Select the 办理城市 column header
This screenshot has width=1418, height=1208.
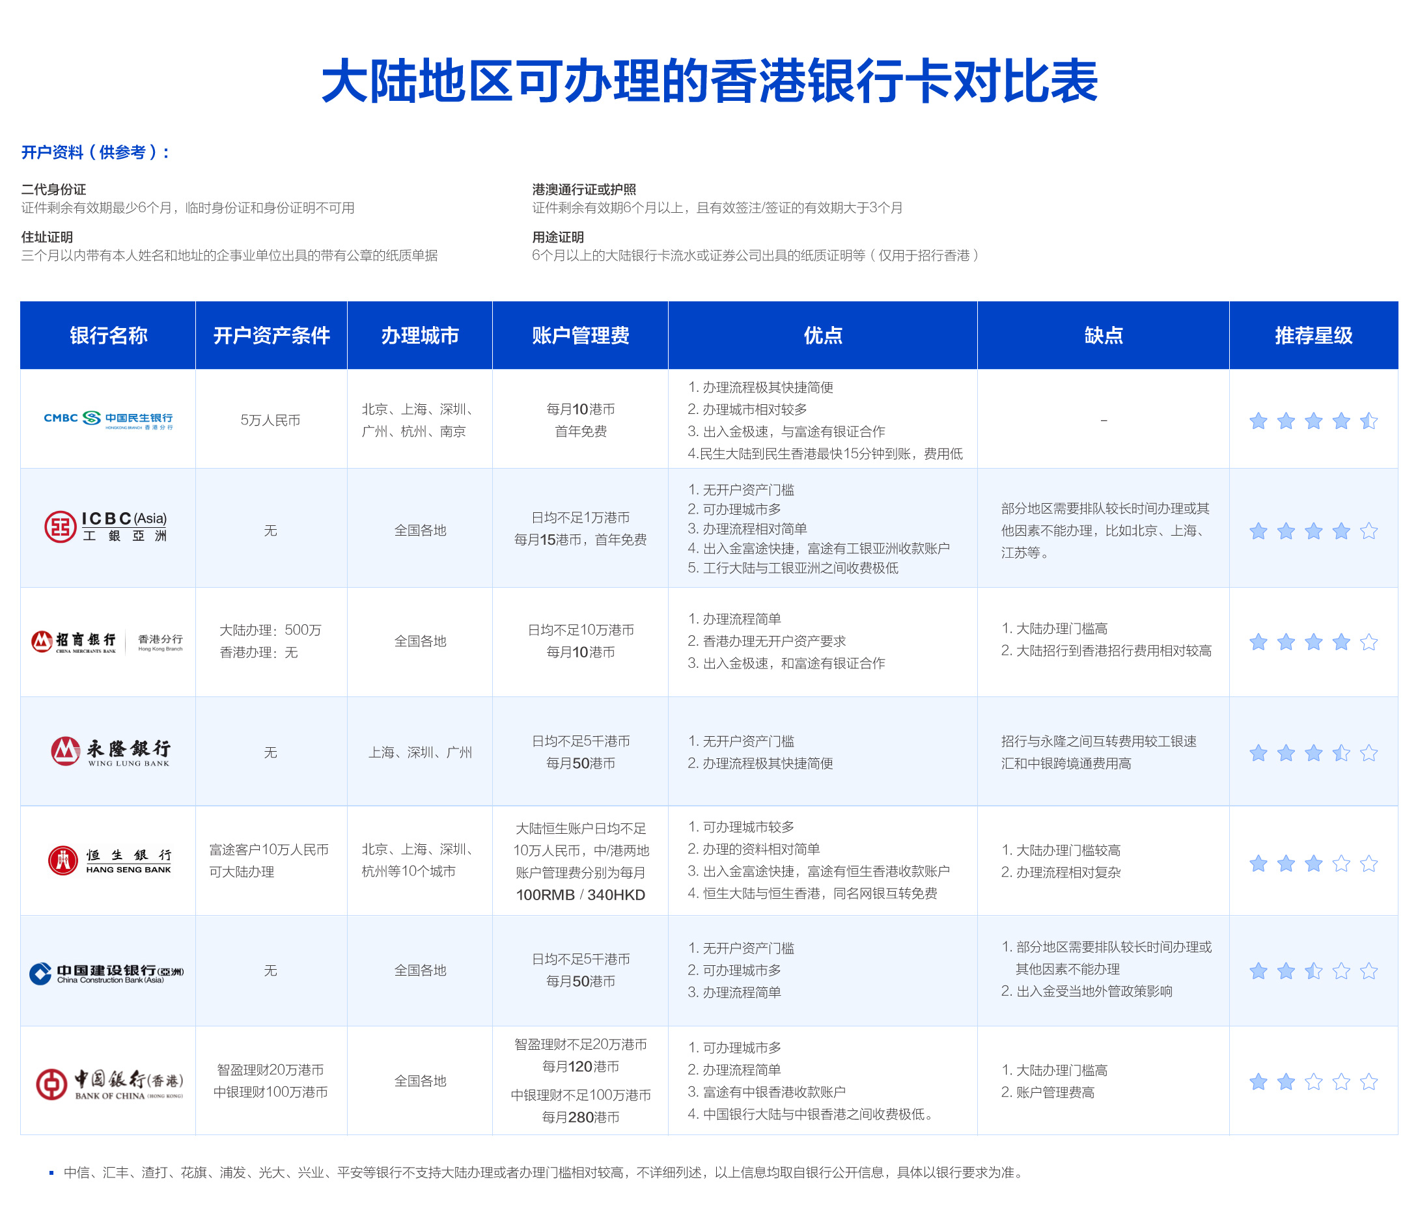[419, 335]
